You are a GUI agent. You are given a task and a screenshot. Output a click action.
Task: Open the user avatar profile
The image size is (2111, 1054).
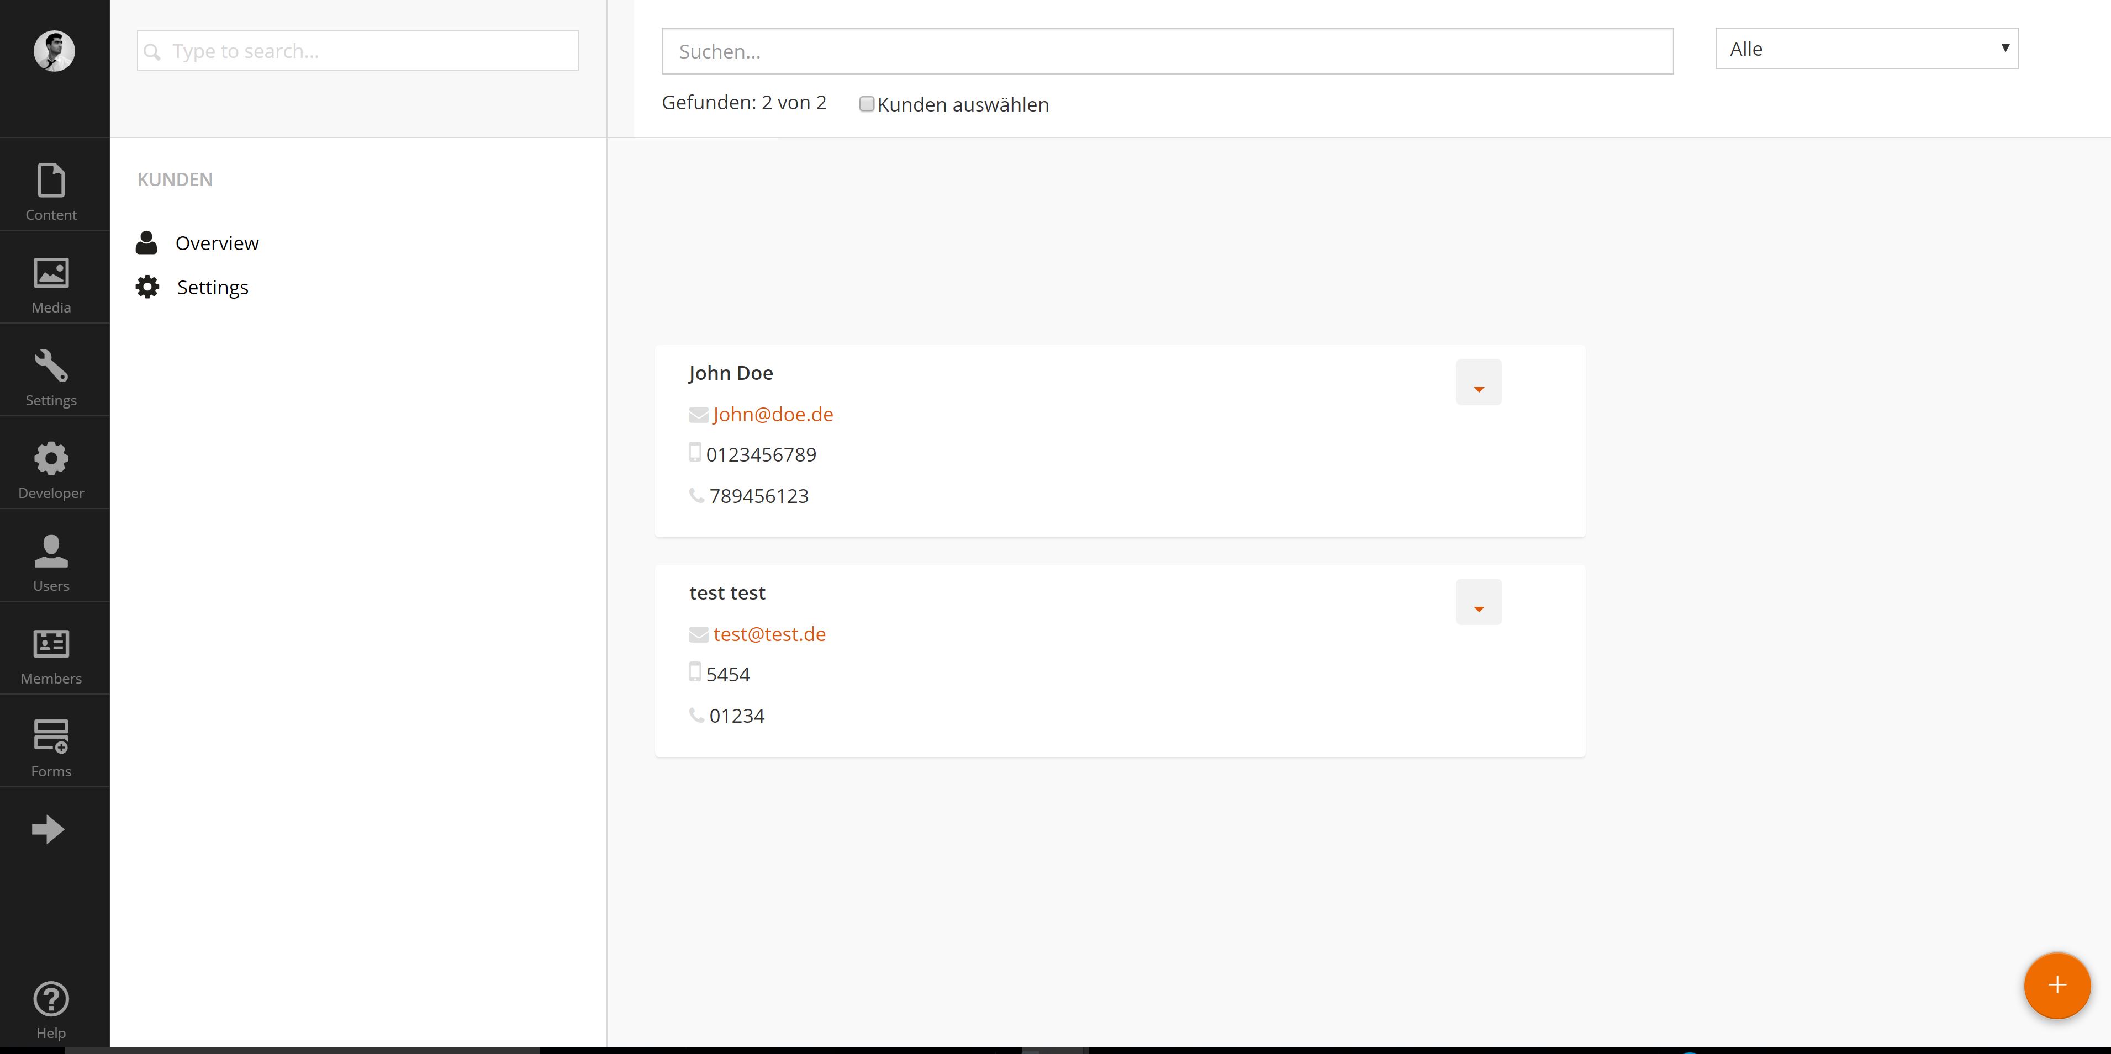tap(54, 51)
